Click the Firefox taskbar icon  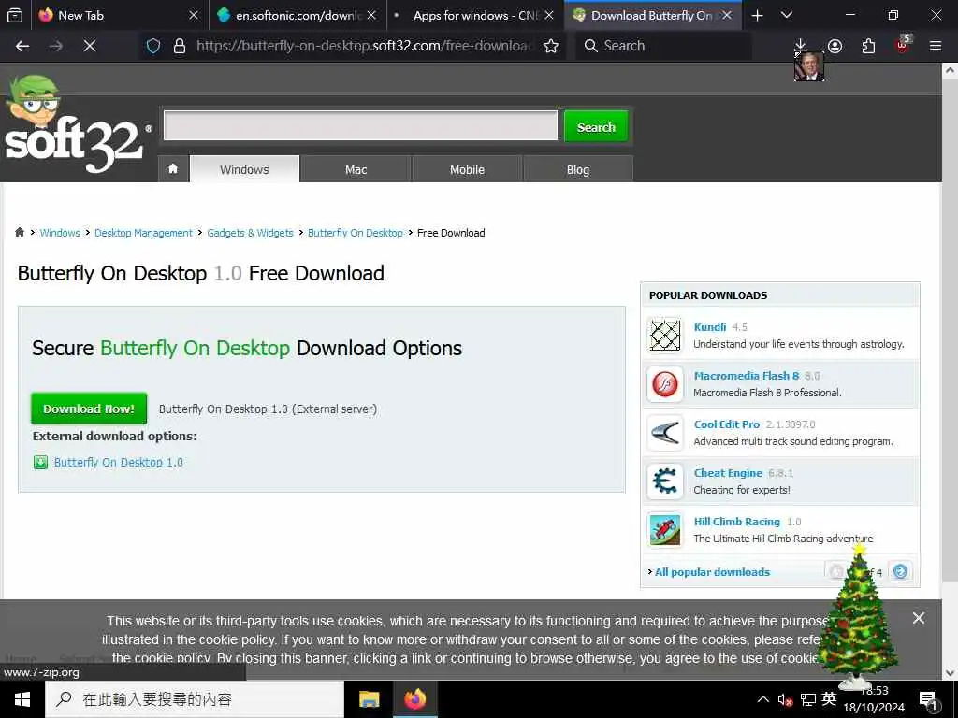click(414, 699)
